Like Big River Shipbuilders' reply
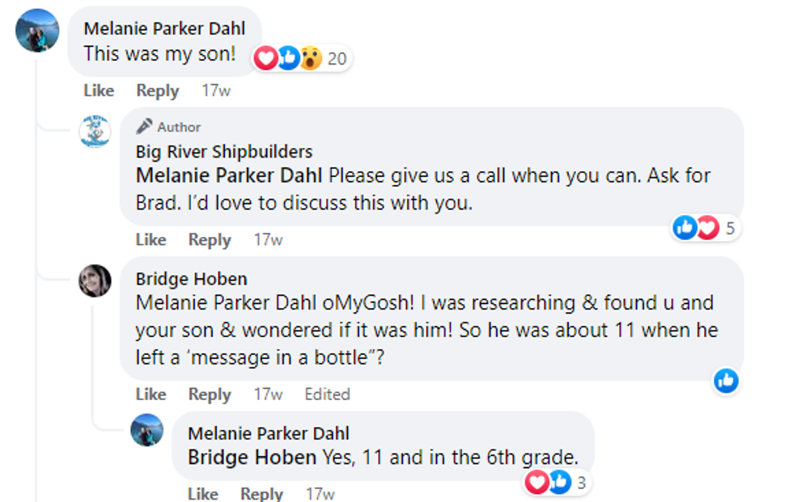Viewport: 793px width, 502px height. [x=151, y=240]
